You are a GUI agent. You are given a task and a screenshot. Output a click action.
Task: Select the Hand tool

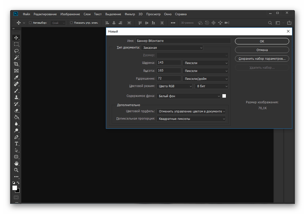click(16, 163)
